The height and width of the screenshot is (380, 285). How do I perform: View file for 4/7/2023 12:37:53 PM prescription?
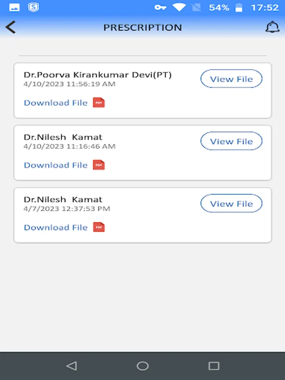[x=231, y=204]
